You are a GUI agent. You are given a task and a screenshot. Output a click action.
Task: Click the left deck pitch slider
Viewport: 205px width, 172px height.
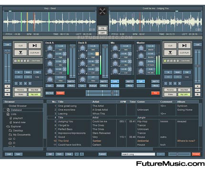[x=7, y=66]
